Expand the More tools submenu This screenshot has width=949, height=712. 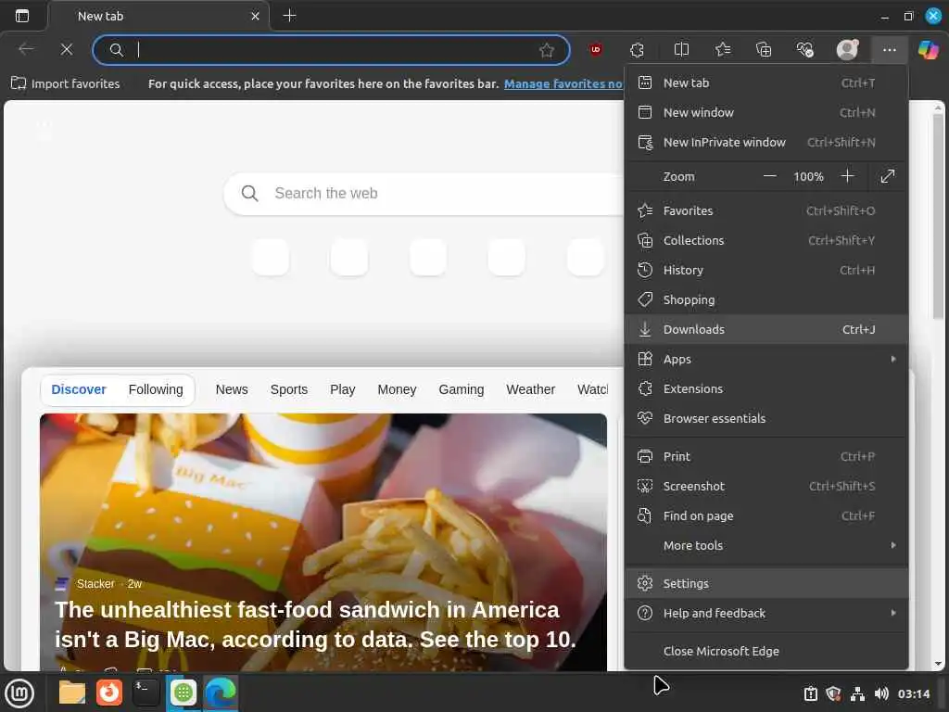pos(766,545)
